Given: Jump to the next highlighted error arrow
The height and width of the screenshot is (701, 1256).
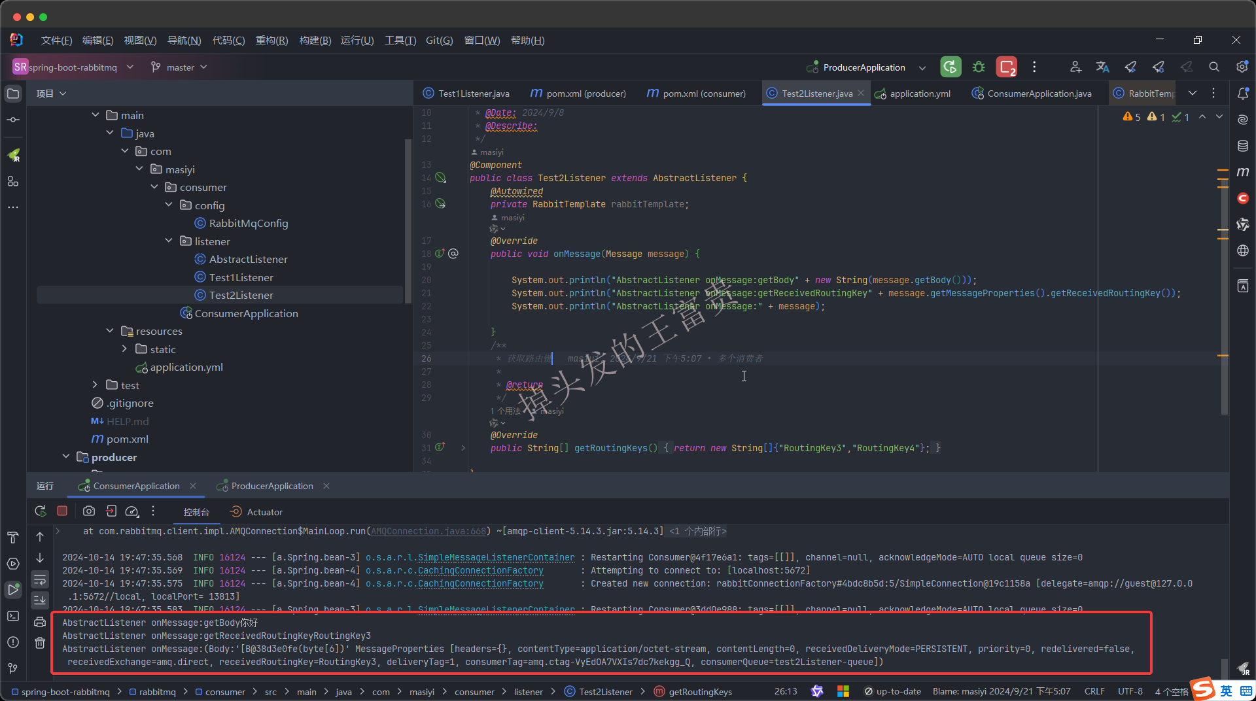Looking at the screenshot, I should click(x=1219, y=116).
